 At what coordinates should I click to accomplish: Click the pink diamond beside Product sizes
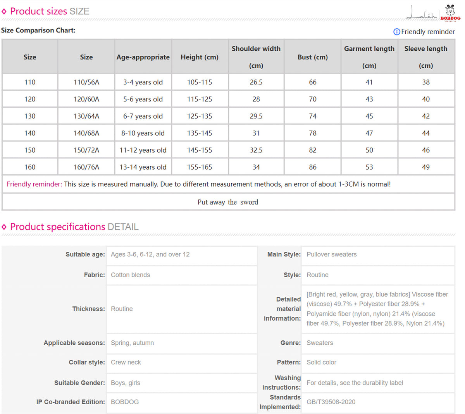point(4,12)
